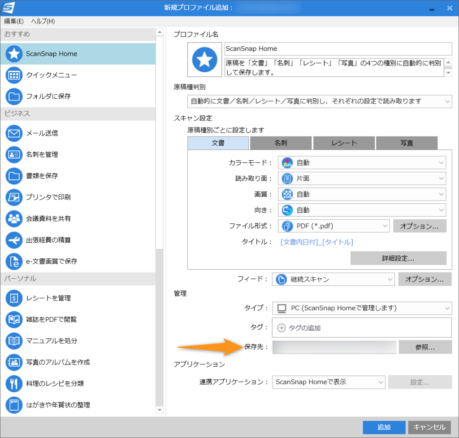This screenshot has width=459, height=438.
Task: Select the 書類を保存 folder icon
Action: (x=14, y=176)
